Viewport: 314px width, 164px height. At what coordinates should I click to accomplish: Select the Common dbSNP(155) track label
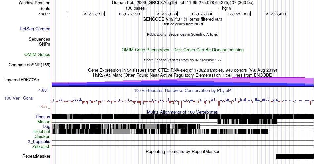click(29, 65)
